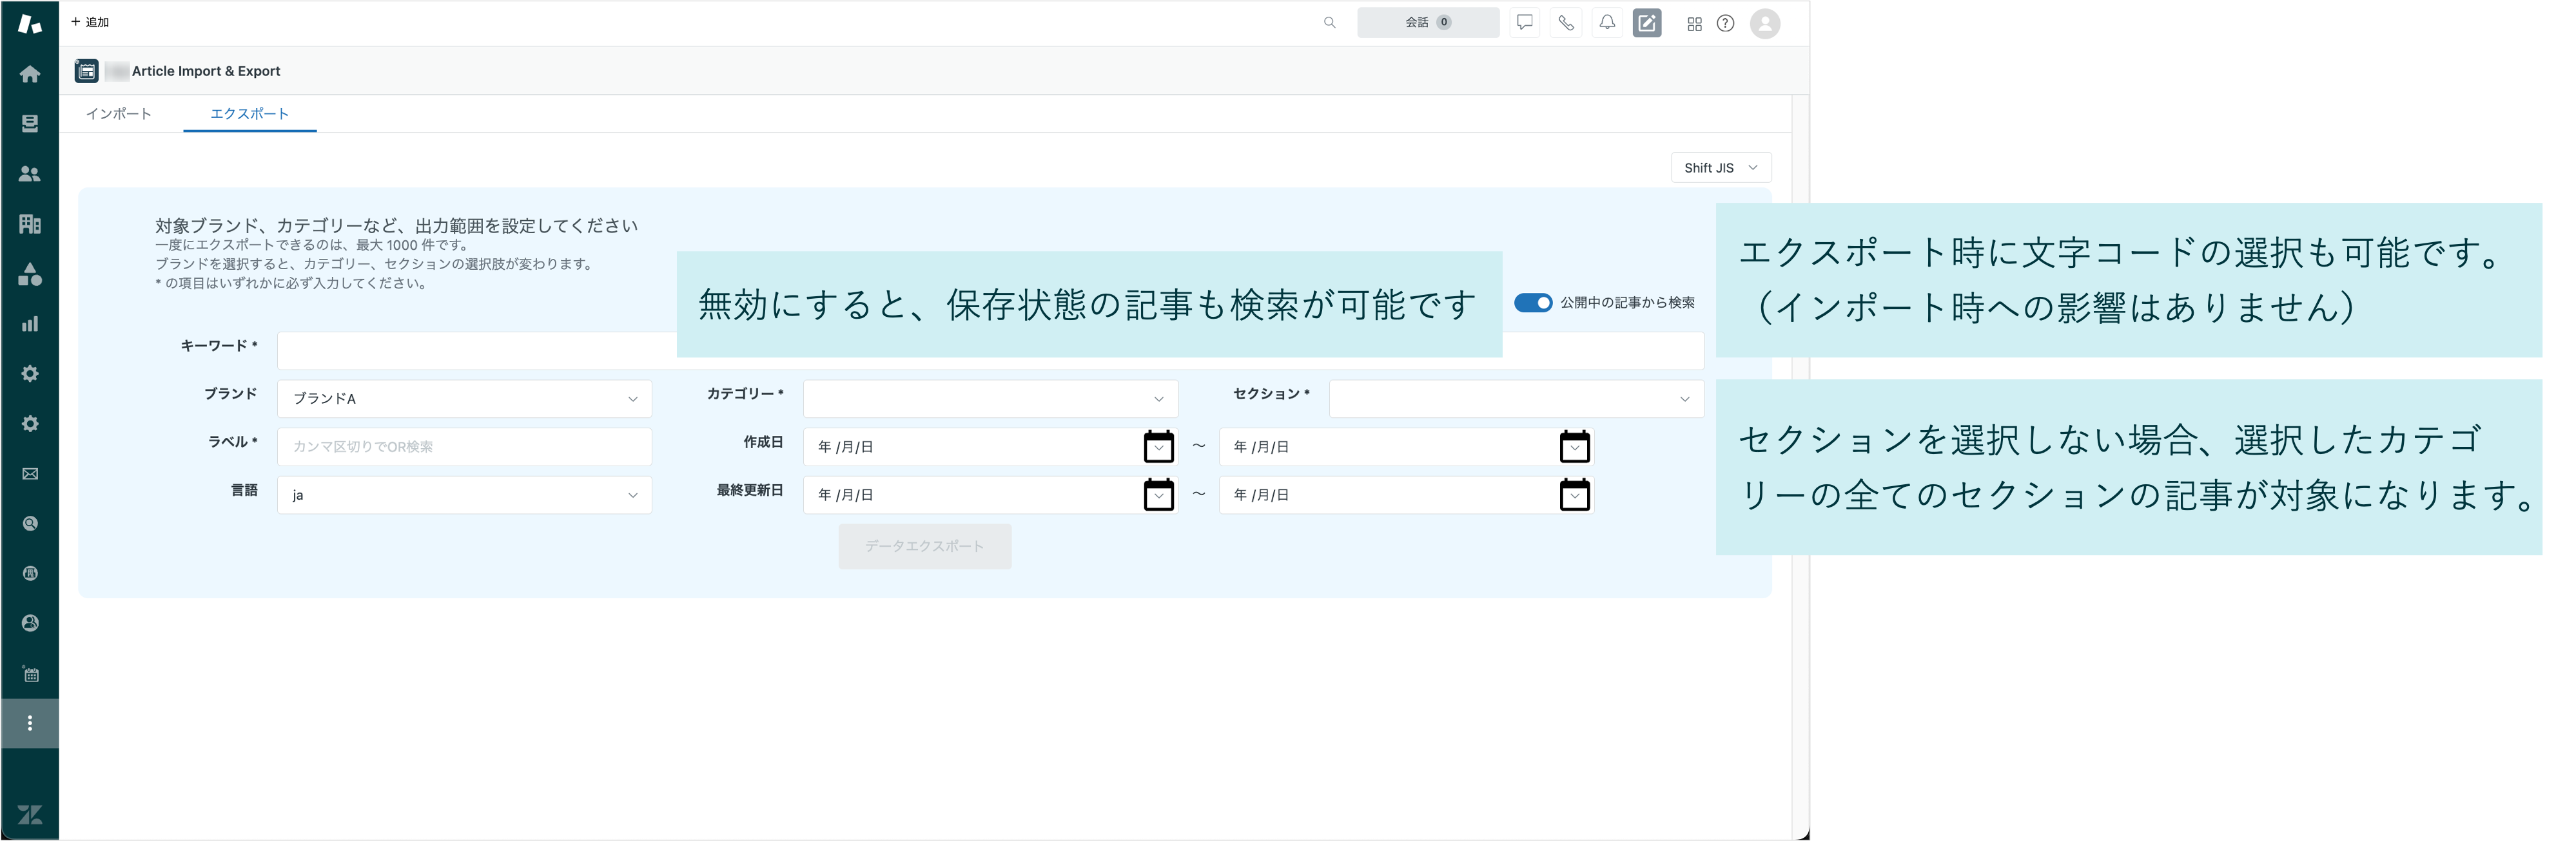Screen dimensions: 2576x841
Task: Click the + 追加 button
Action: pyautogui.click(x=90, y=22)
